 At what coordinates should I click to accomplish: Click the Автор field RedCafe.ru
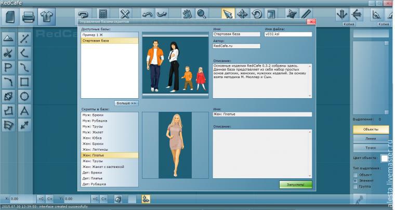pyautogui.click(x=236, y=46)
